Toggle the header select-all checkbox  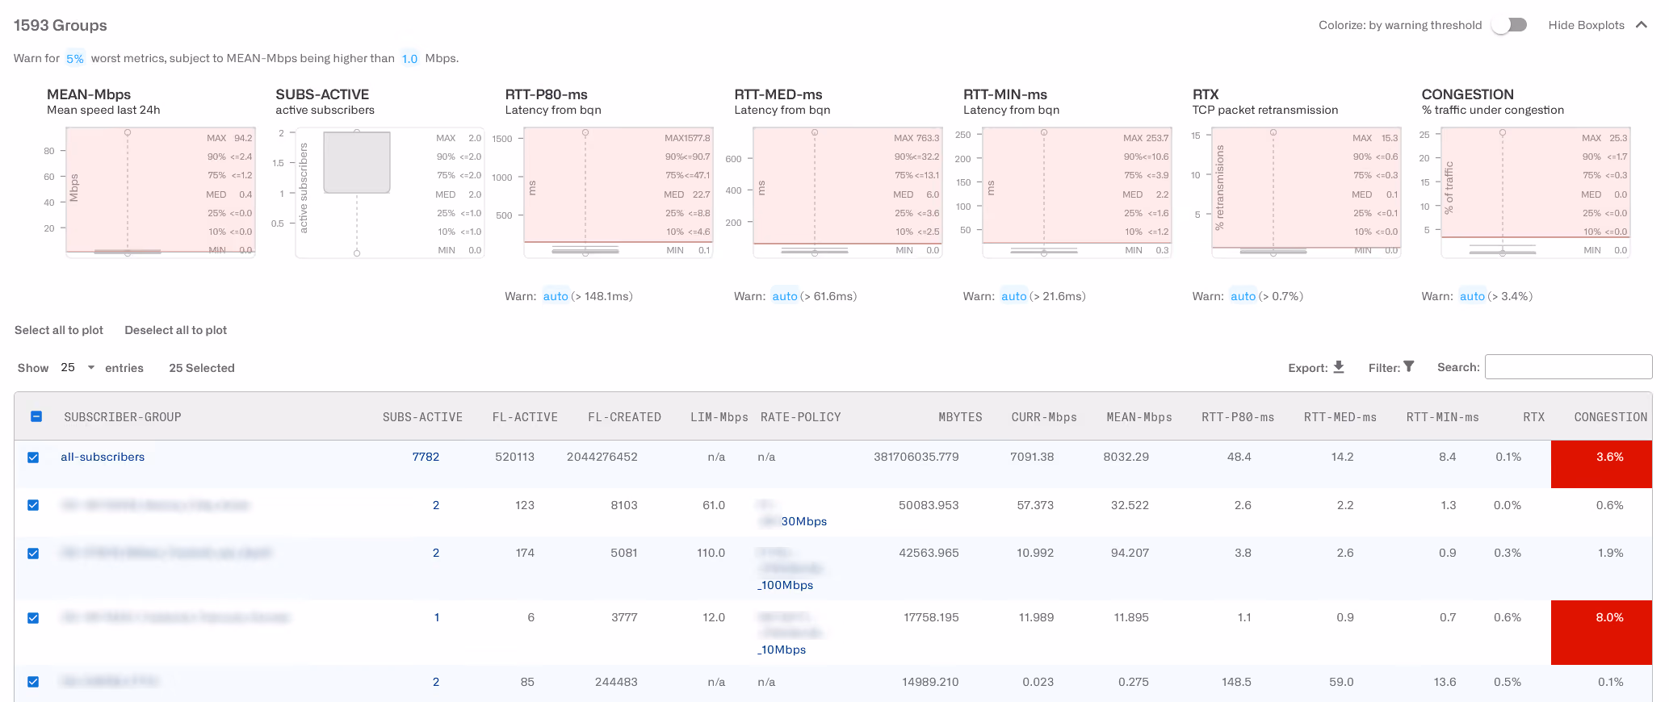[x=36, y=416]
